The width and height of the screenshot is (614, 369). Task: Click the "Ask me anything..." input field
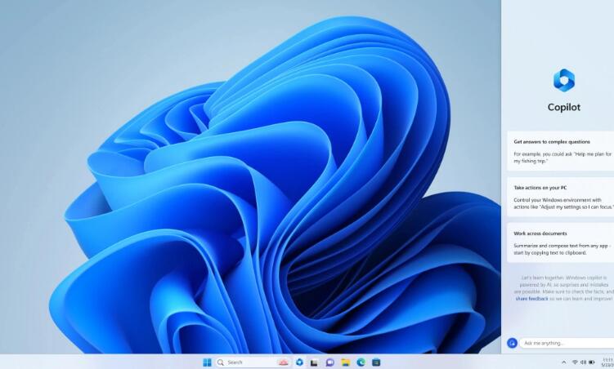(566, 343)
